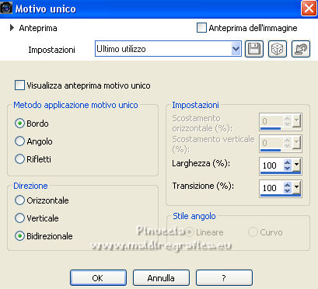Click the Annulla button
The height and width of the screenshot is (289, 318).
point(161,278)
